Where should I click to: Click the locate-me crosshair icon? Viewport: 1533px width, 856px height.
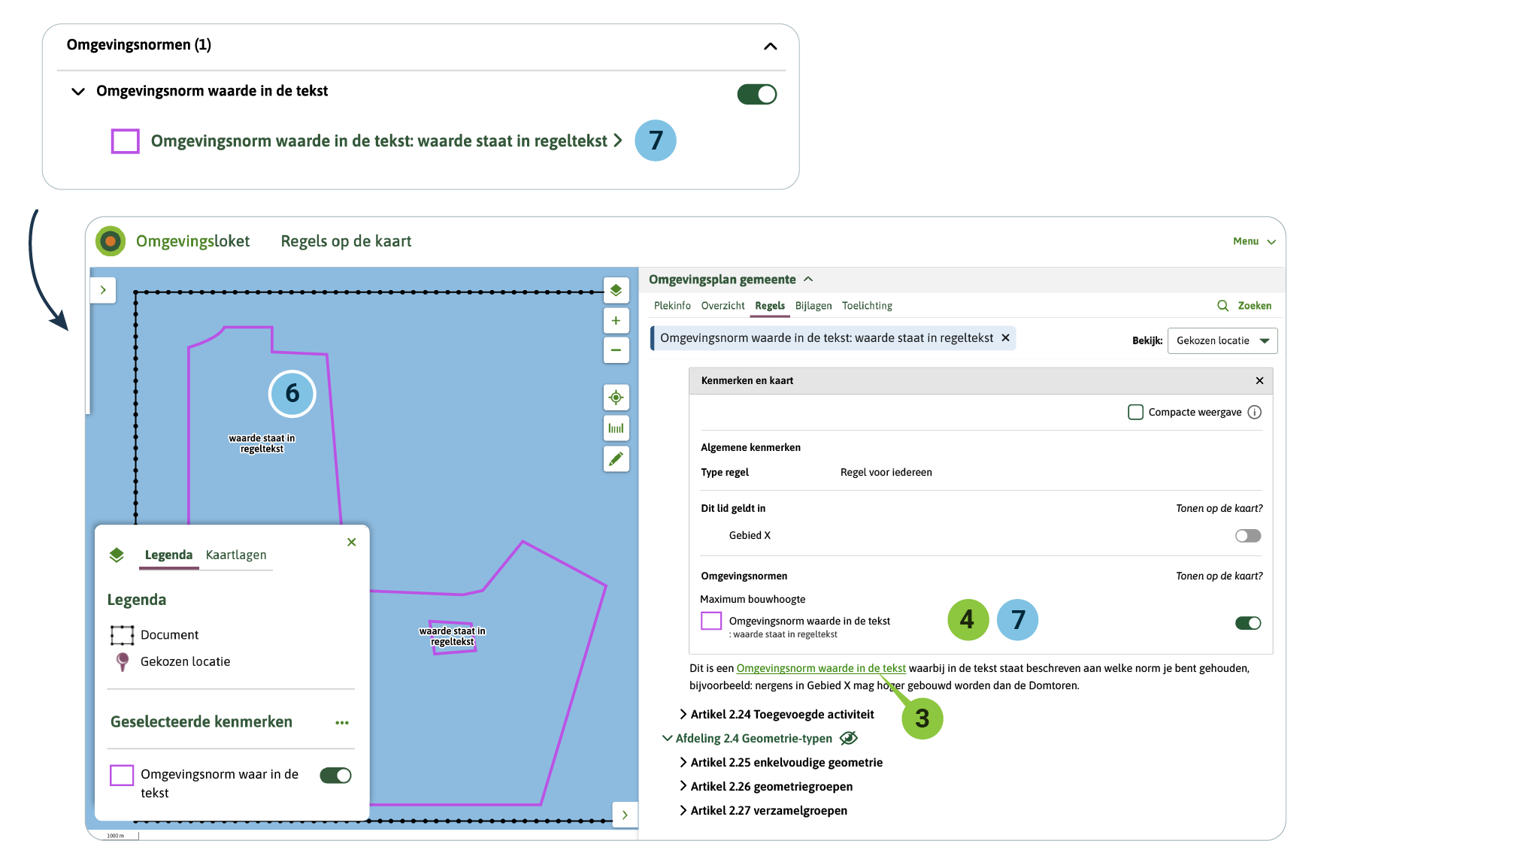pos(616,398)
